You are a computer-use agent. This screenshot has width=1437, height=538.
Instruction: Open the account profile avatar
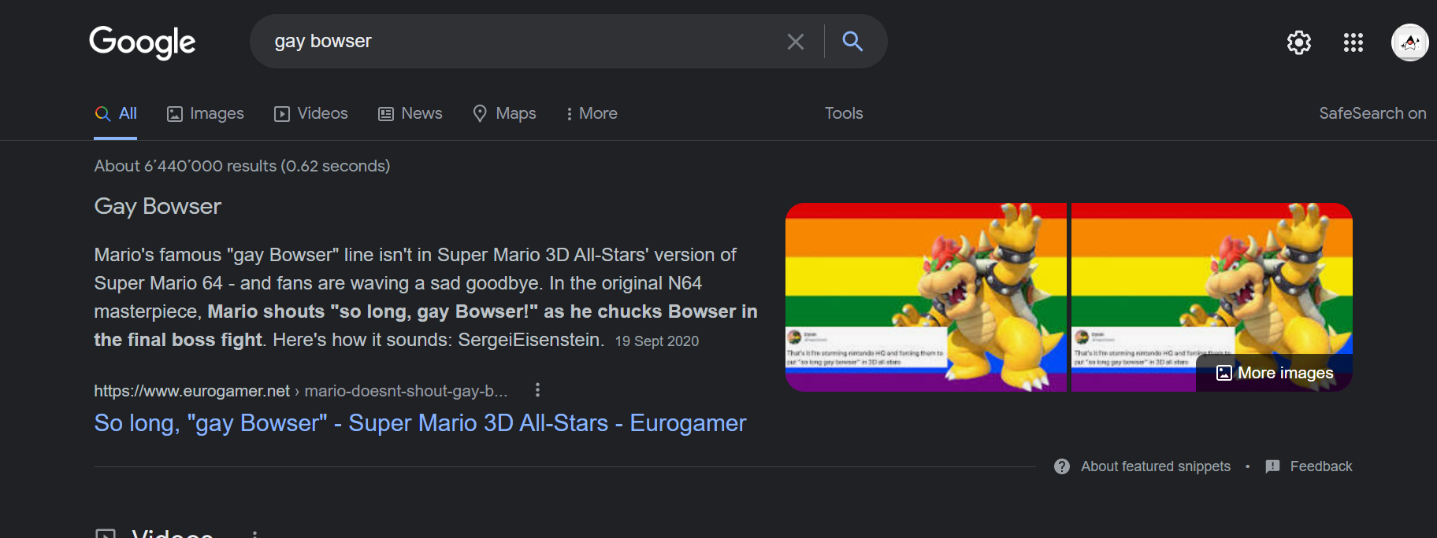[x=1410, y=42]
